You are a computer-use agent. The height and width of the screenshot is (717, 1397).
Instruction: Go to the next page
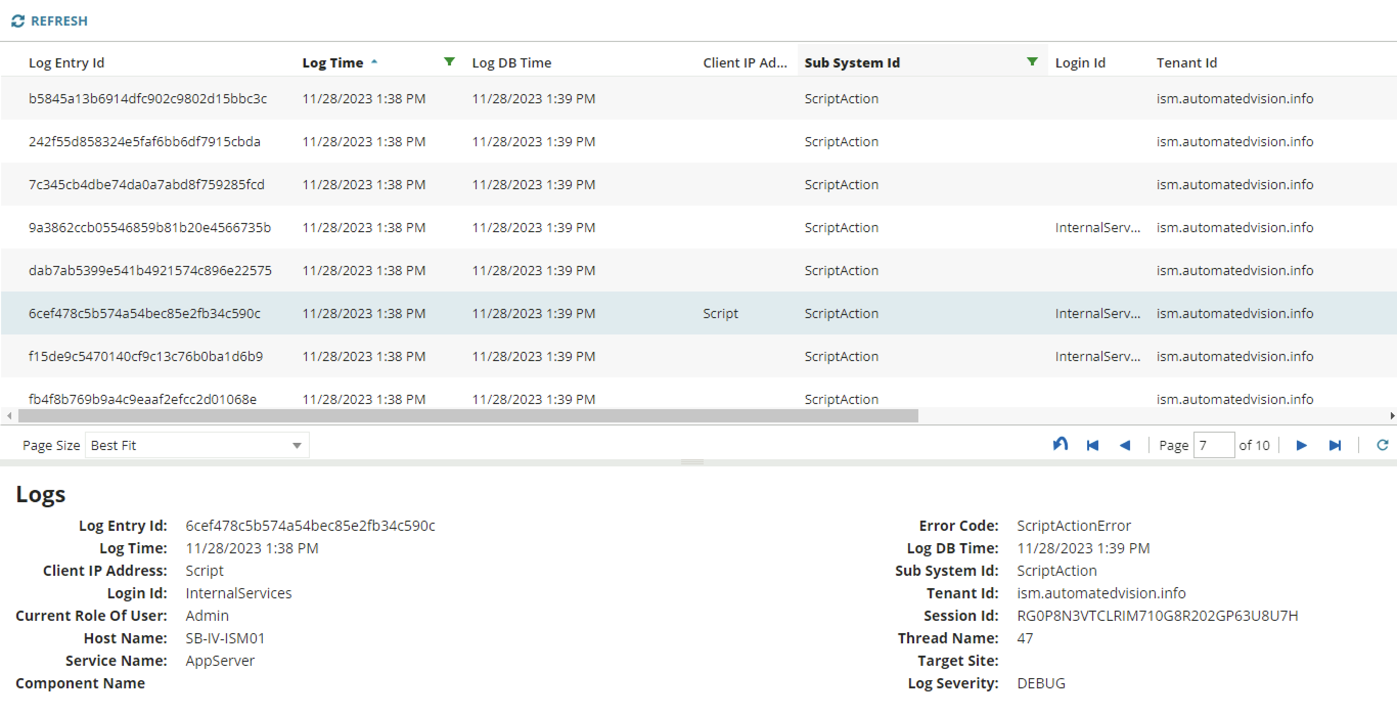1301,445
